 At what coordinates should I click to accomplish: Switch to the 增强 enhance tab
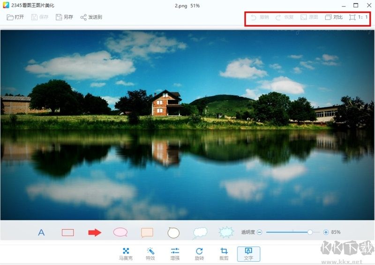(x=175, y=254)
